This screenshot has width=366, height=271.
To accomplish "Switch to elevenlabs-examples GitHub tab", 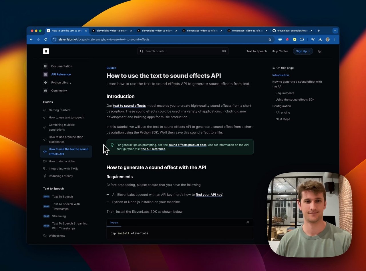I will pos(292,31).
